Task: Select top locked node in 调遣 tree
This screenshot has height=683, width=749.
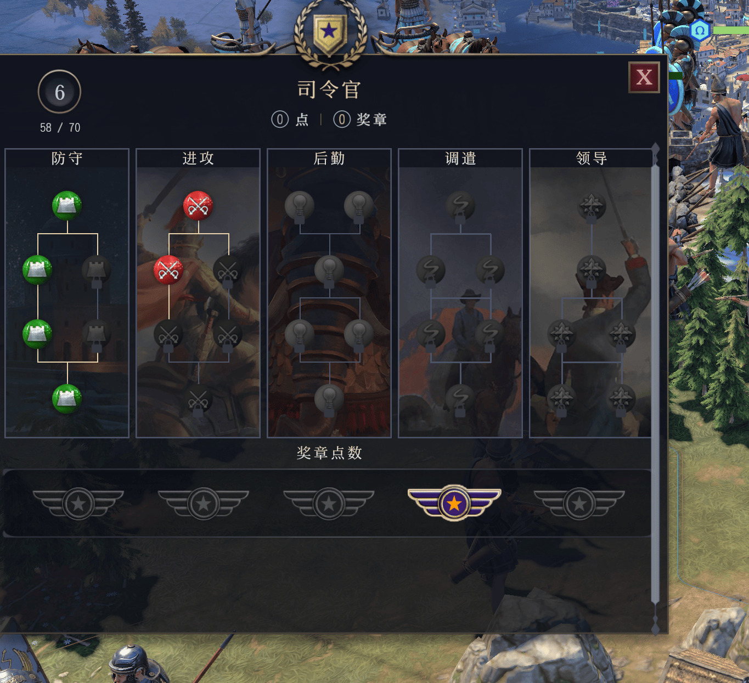Action: point(460,206)
